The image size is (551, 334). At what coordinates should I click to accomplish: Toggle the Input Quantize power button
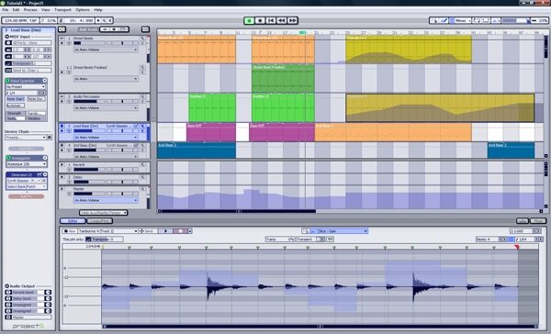tap(8, 81)
